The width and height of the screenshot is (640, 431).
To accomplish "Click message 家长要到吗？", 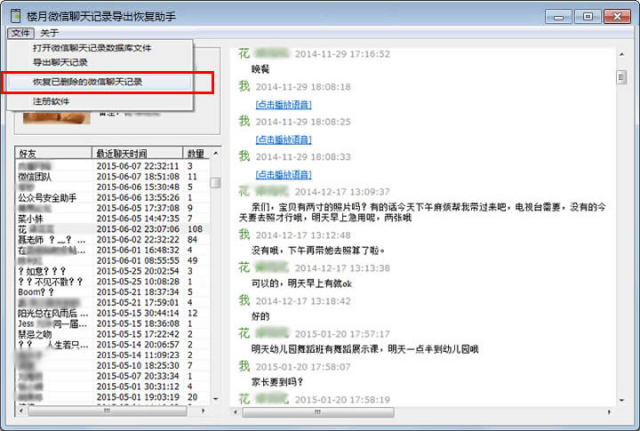I will pyautogui.click(x=277, y=382).
